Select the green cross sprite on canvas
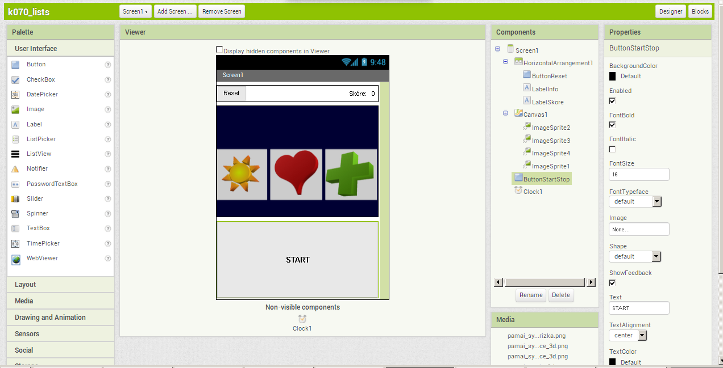The image size is (723, 368). pyautogui.click(x=351, y=175)
